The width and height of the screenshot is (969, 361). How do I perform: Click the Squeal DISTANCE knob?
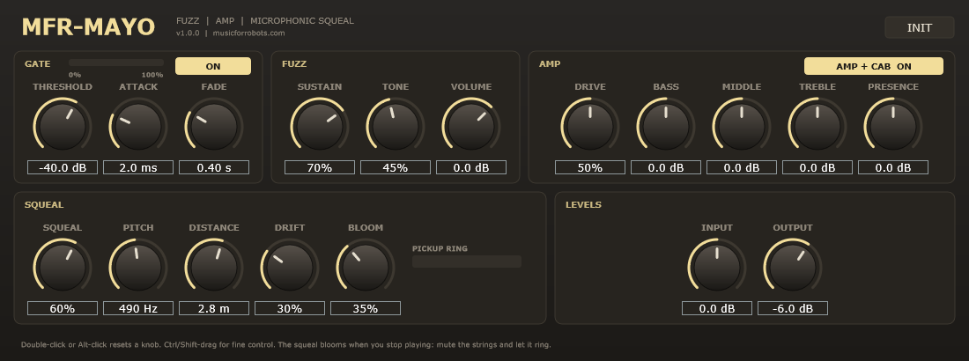tap(214, 267)
